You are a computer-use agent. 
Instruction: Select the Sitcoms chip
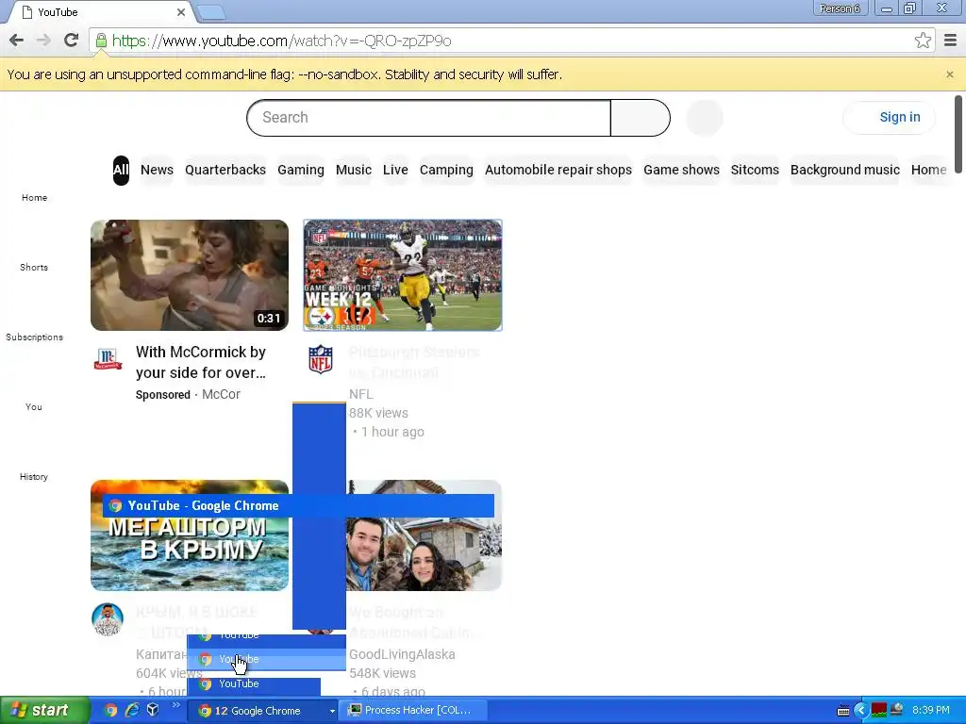(x=755, y=170)
